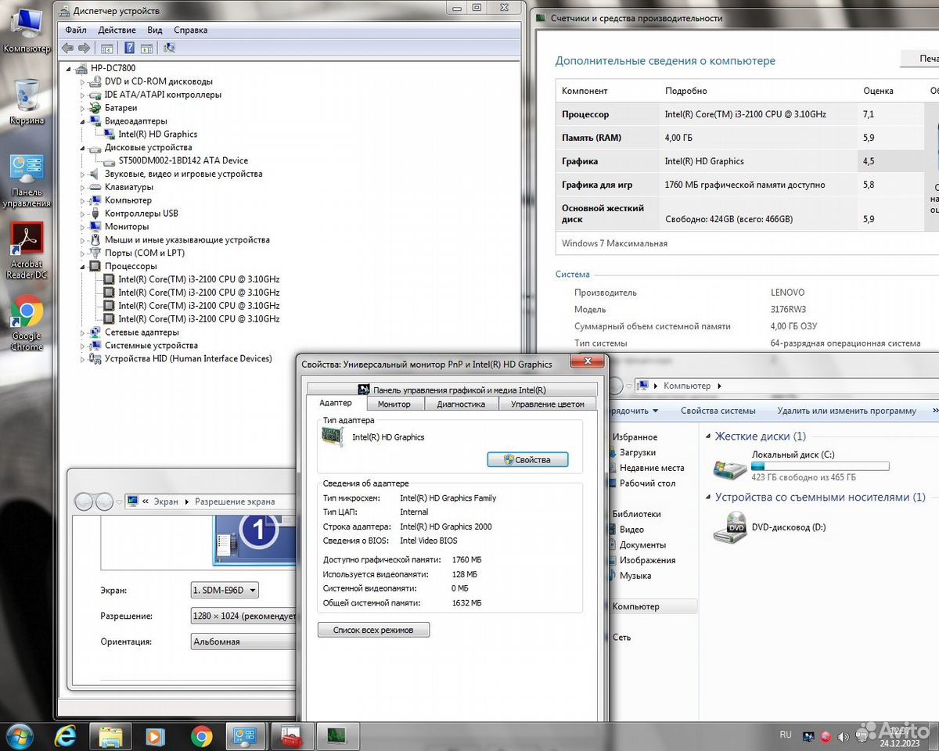Screen dimensions: 939x751
Task: Open the Вид menu in Device Manager
Action: 155,30
